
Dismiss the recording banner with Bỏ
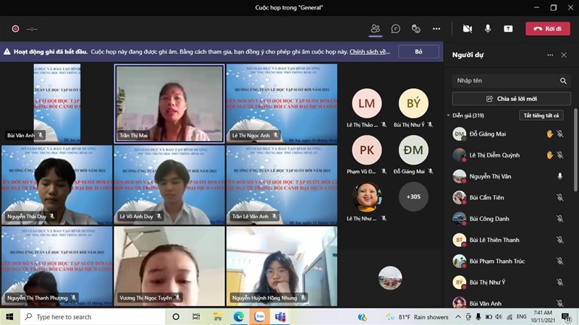click(418, 51)
